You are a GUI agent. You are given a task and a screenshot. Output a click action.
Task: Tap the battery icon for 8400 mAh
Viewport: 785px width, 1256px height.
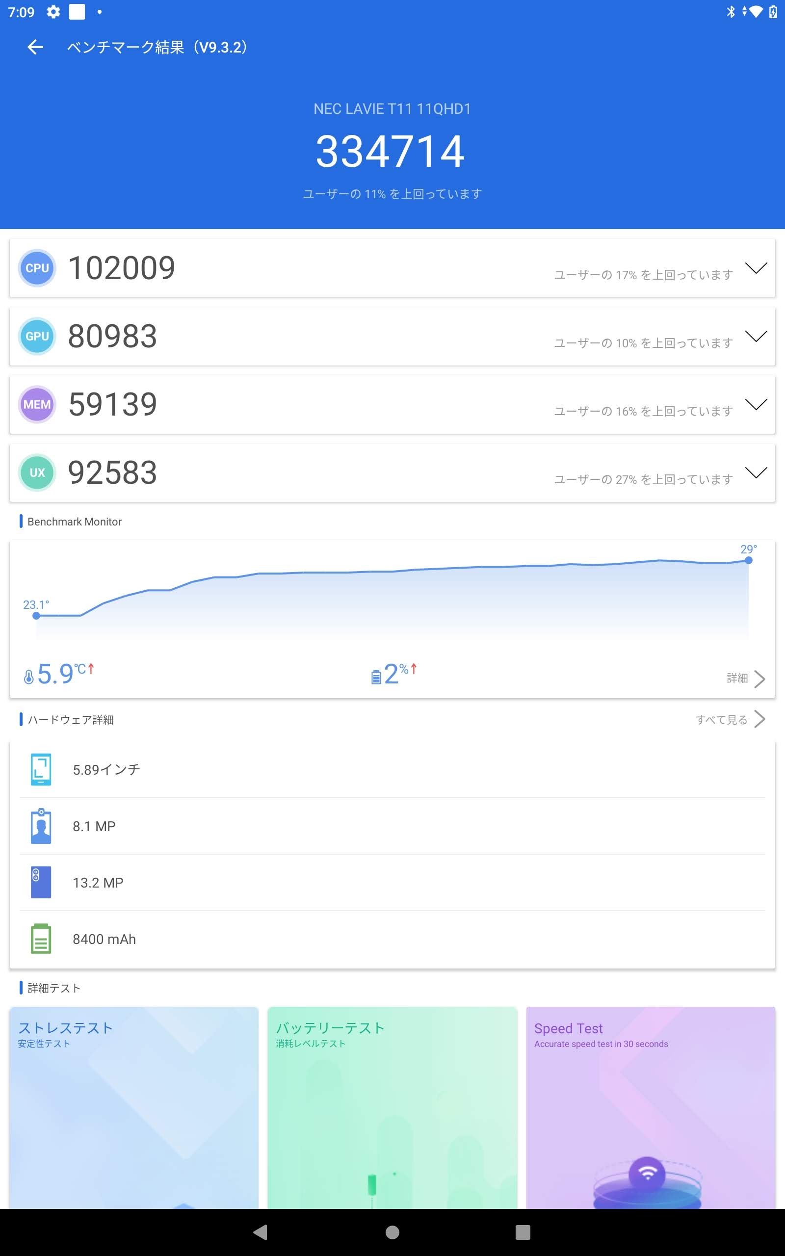[41, 939]
